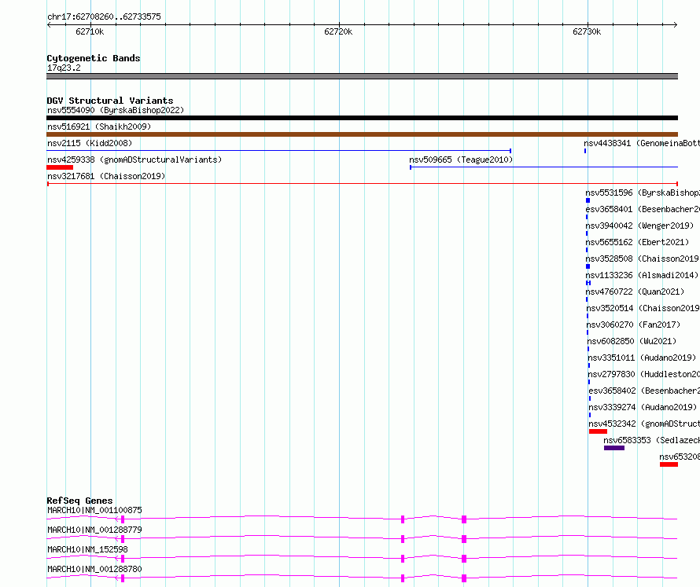Click the ruler's left scroll arrow
The height and width of the screenshot is (587, 700).
click(49, 25)
